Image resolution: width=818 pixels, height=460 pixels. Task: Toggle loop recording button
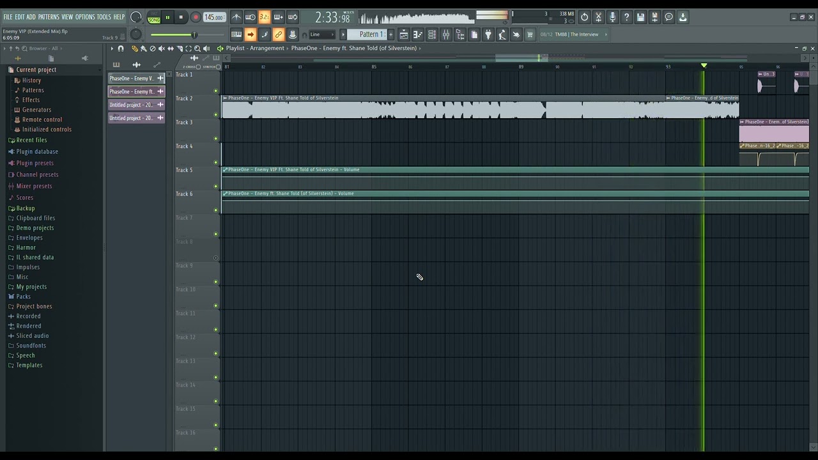(x=293, y=17)
